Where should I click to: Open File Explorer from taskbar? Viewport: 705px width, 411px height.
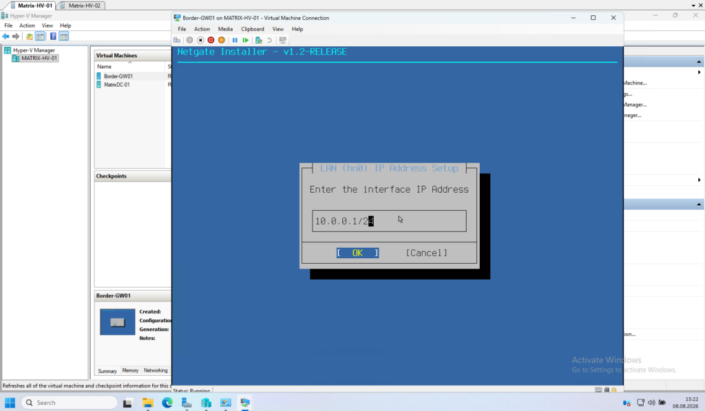[x=147, y=403]
